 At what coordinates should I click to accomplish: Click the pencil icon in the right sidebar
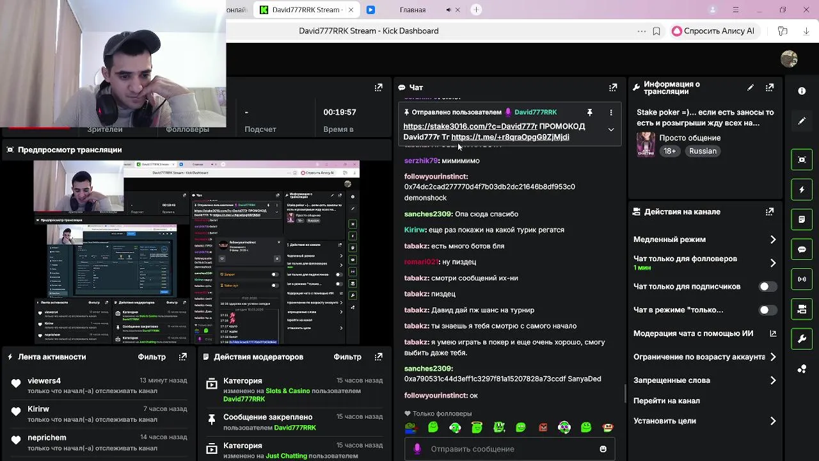(802, 121)
